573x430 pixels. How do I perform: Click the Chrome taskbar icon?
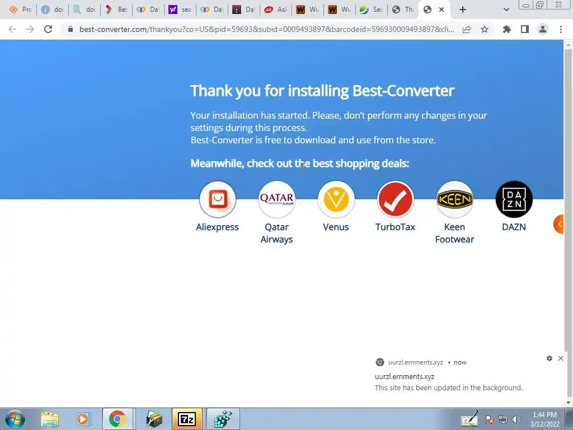pyautogui.click(x=117, y=419)
